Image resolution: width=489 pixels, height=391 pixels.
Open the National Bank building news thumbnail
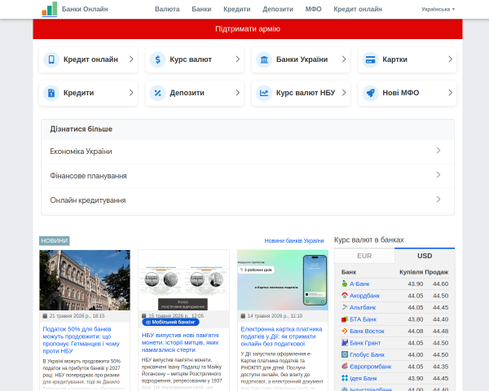click(x=85, y=280)
